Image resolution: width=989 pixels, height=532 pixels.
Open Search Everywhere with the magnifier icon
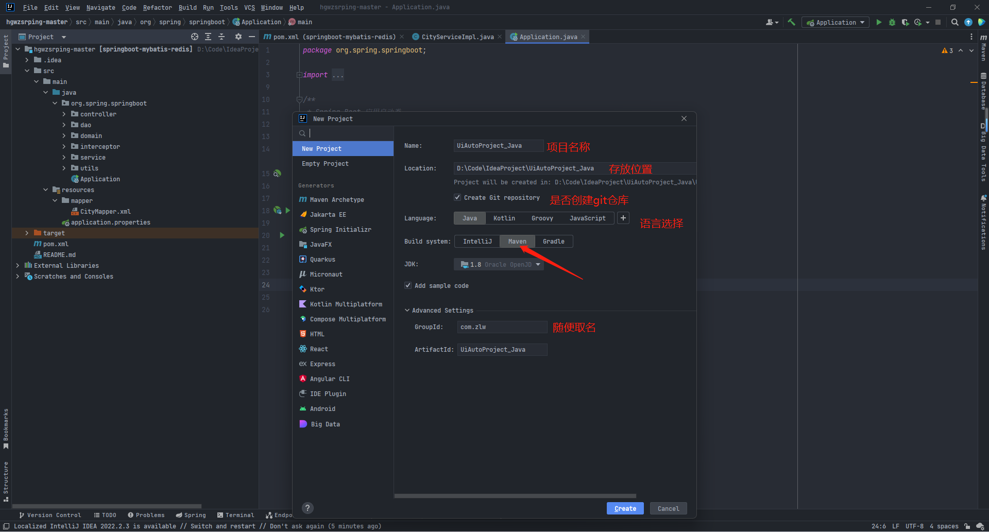click(955, 22)
